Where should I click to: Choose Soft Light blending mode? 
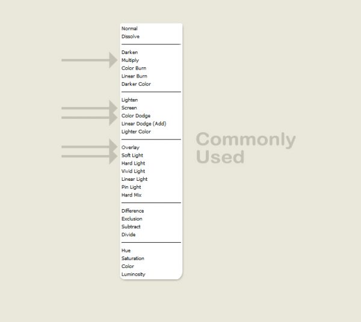coord(132,156)
